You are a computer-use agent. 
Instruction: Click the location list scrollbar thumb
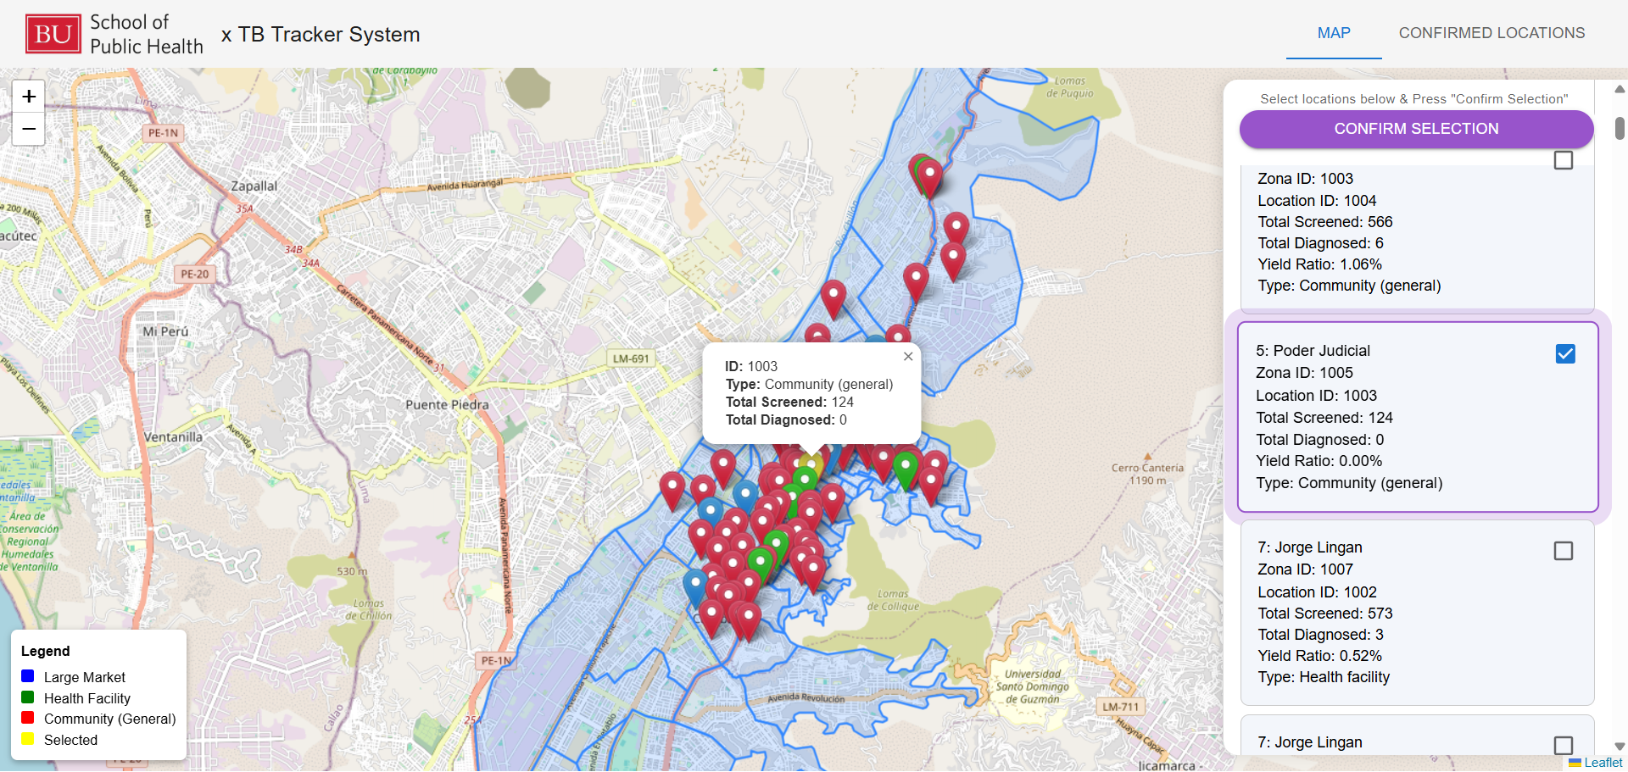click(1620, 128)
